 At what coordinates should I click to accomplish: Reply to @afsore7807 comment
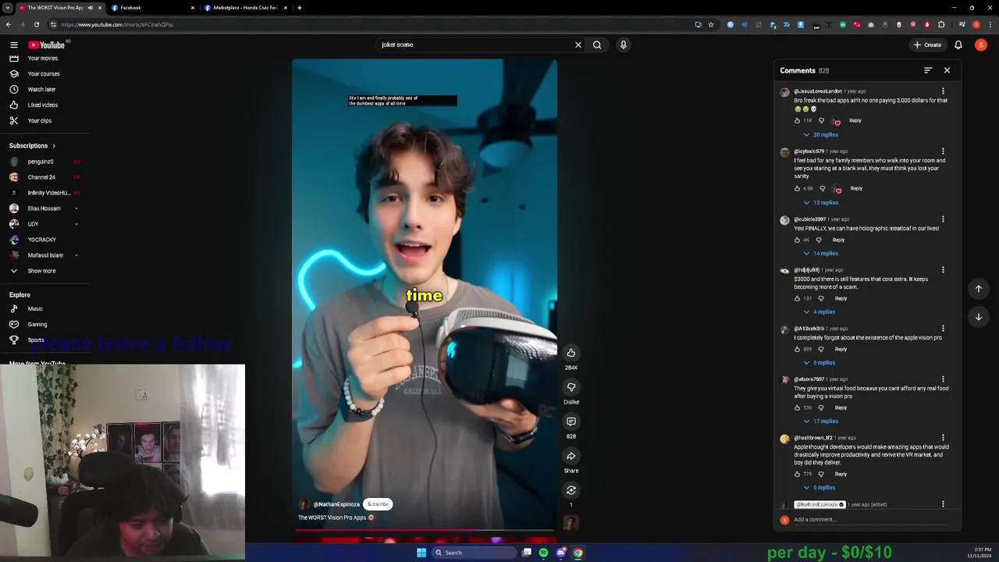click(x=841, y=407)
